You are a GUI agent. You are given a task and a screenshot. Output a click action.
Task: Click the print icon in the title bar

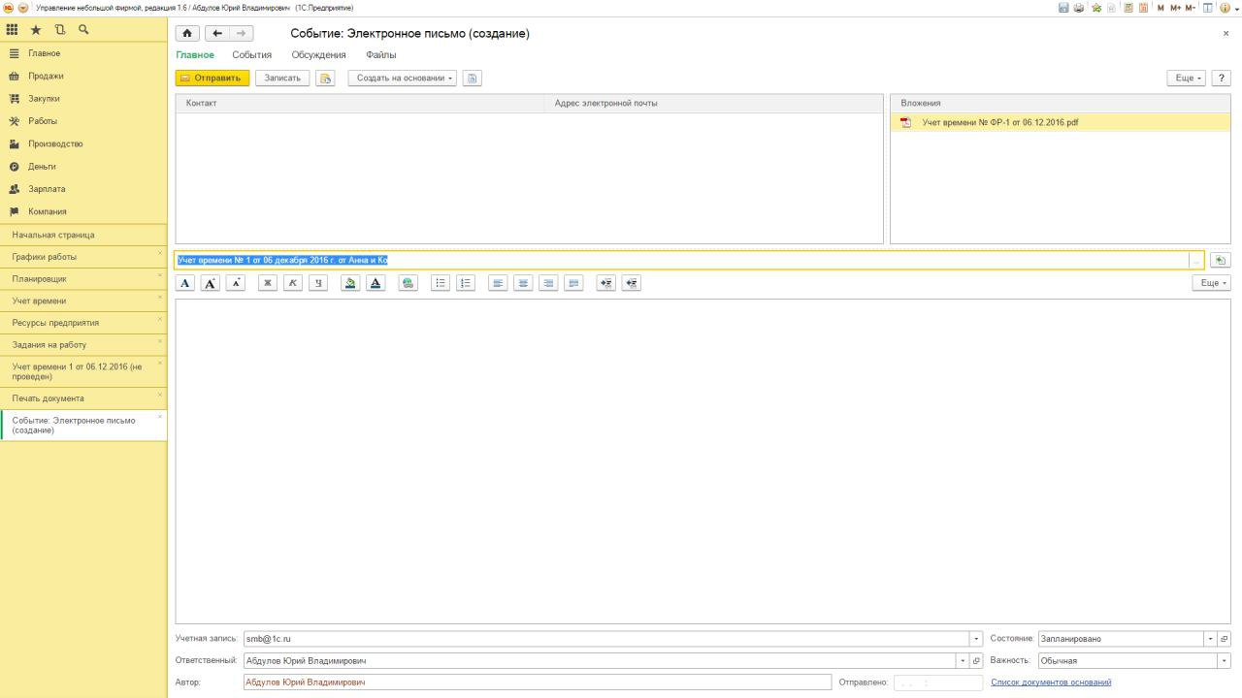(x=1079, y=8)
